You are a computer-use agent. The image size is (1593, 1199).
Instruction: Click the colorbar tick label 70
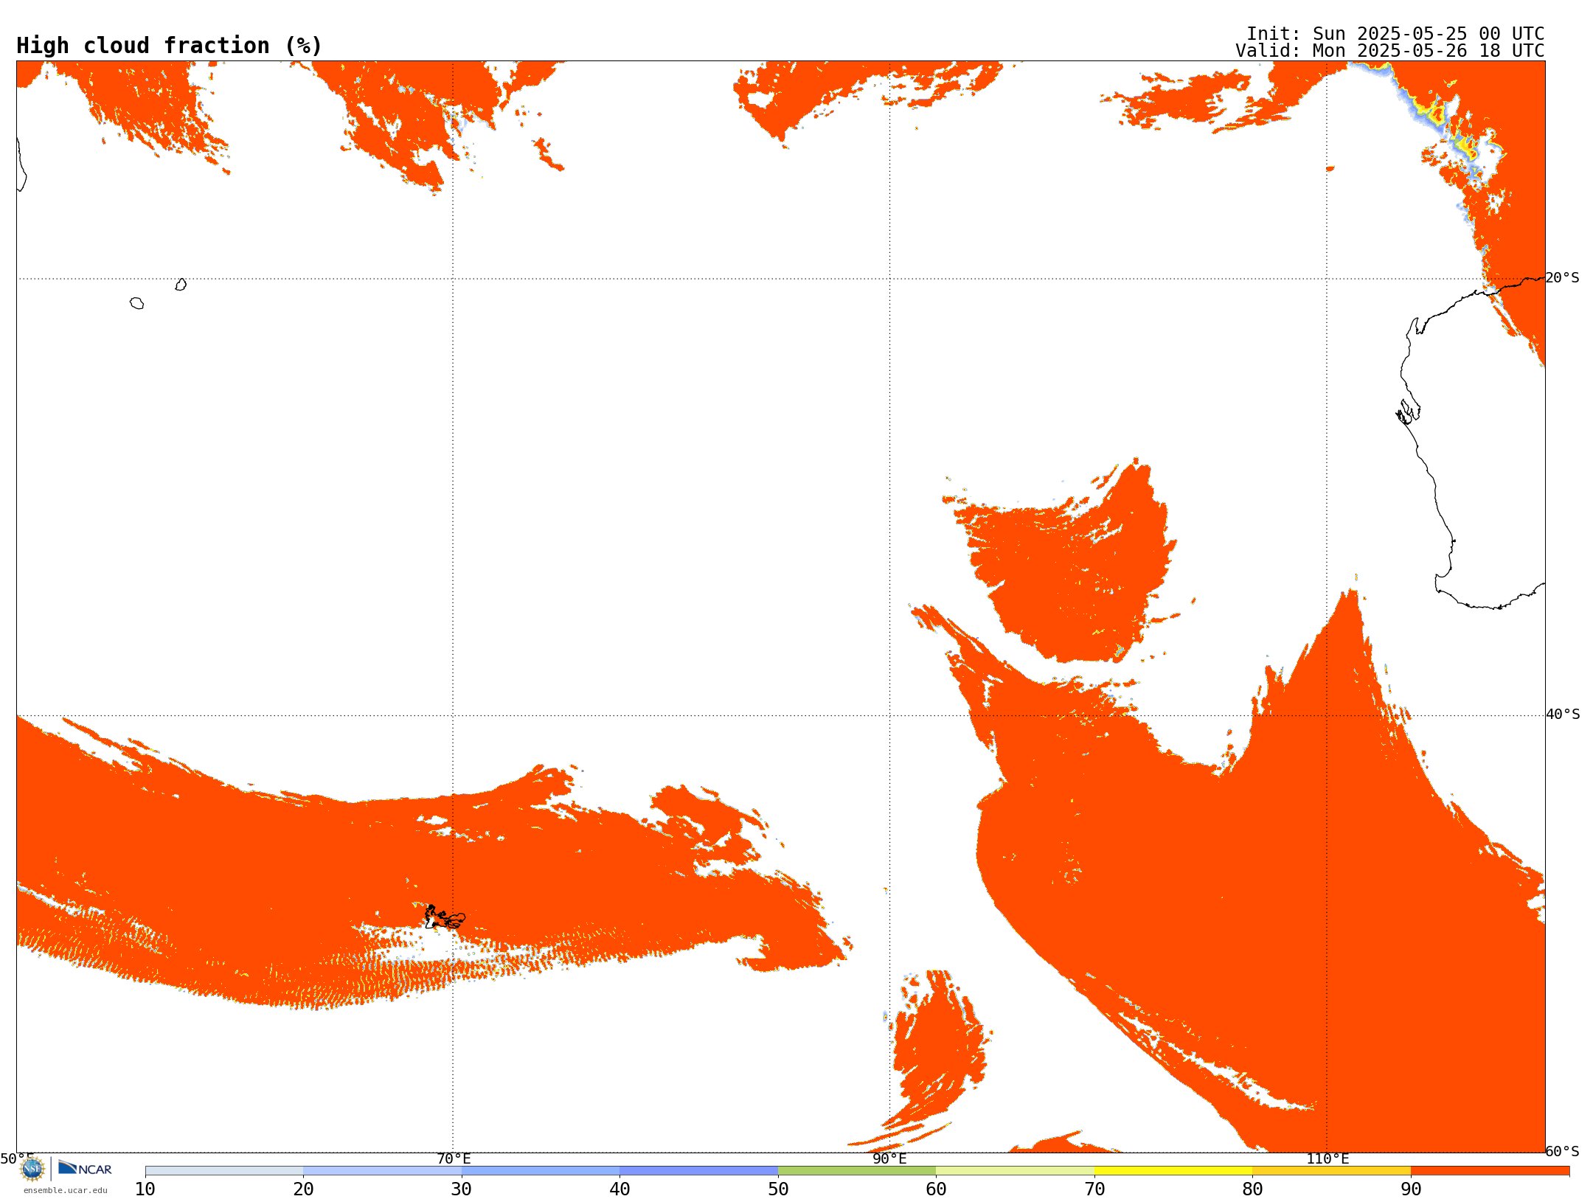click(1094, 1189)
